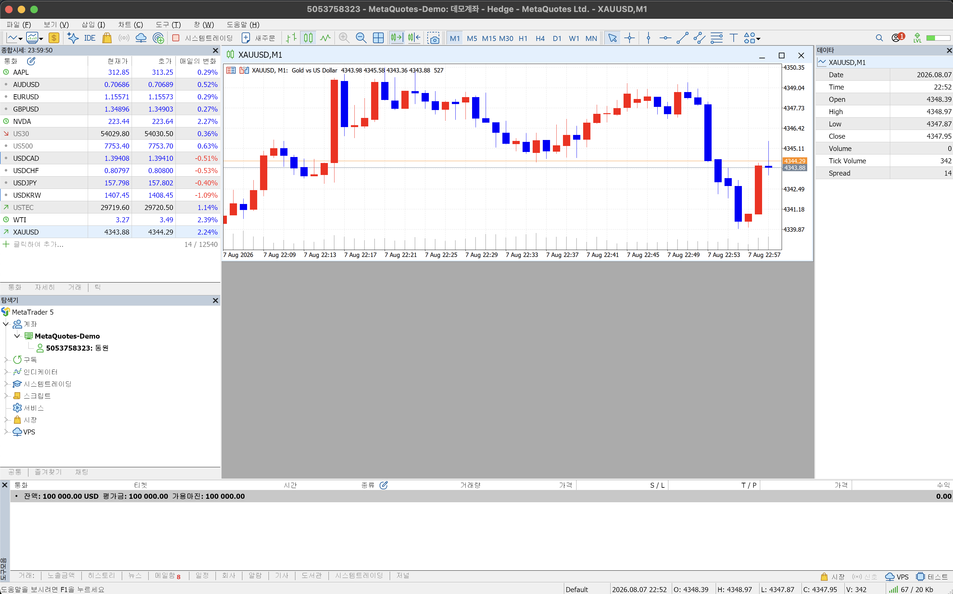Activate the crosshair cursor mode

click(x=630, y=38)
